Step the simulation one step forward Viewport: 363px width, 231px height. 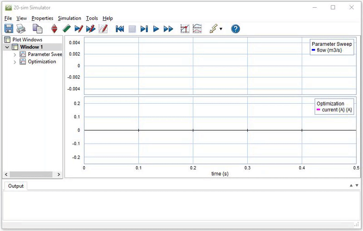[144, 29]
